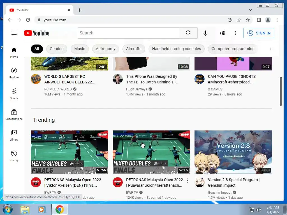
Task: Open Subscriptions in the sidebar
Action: [14, 114]
